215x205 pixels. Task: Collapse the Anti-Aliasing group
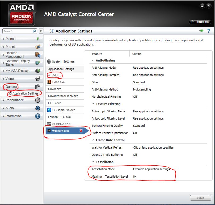93,60
